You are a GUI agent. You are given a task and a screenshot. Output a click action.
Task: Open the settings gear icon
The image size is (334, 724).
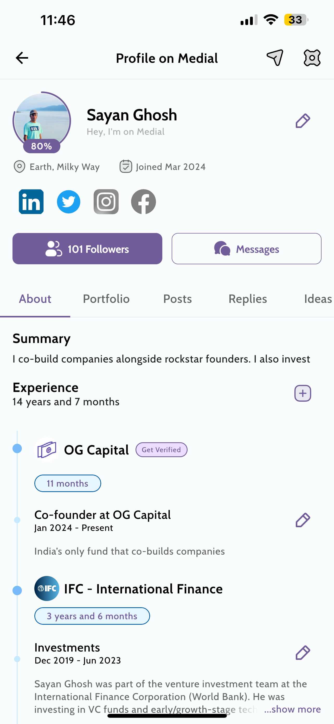point(312,58)
